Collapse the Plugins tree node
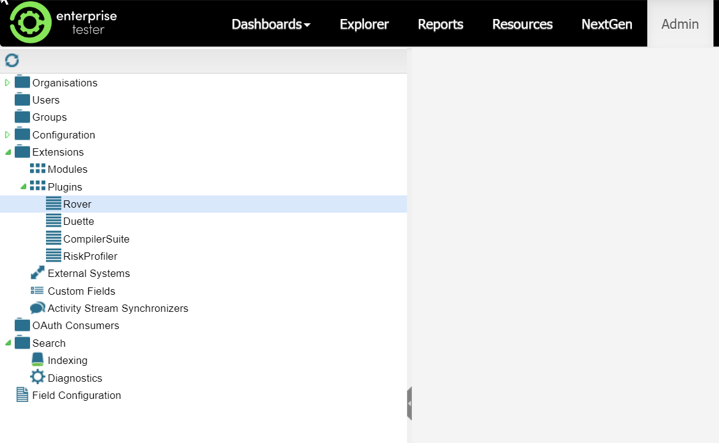719x443 pixels. coord(23,187)
